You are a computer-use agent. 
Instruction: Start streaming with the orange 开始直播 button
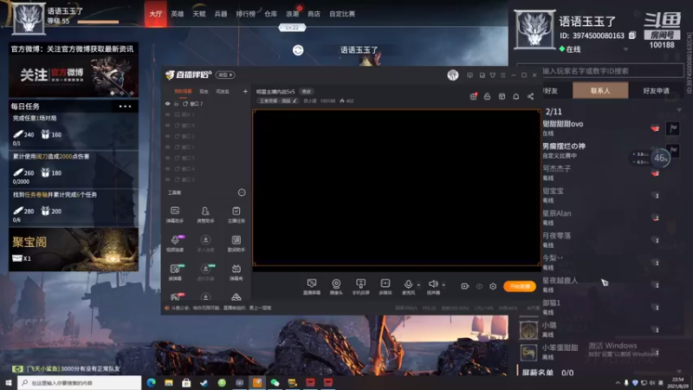click(x=520, y=287)
